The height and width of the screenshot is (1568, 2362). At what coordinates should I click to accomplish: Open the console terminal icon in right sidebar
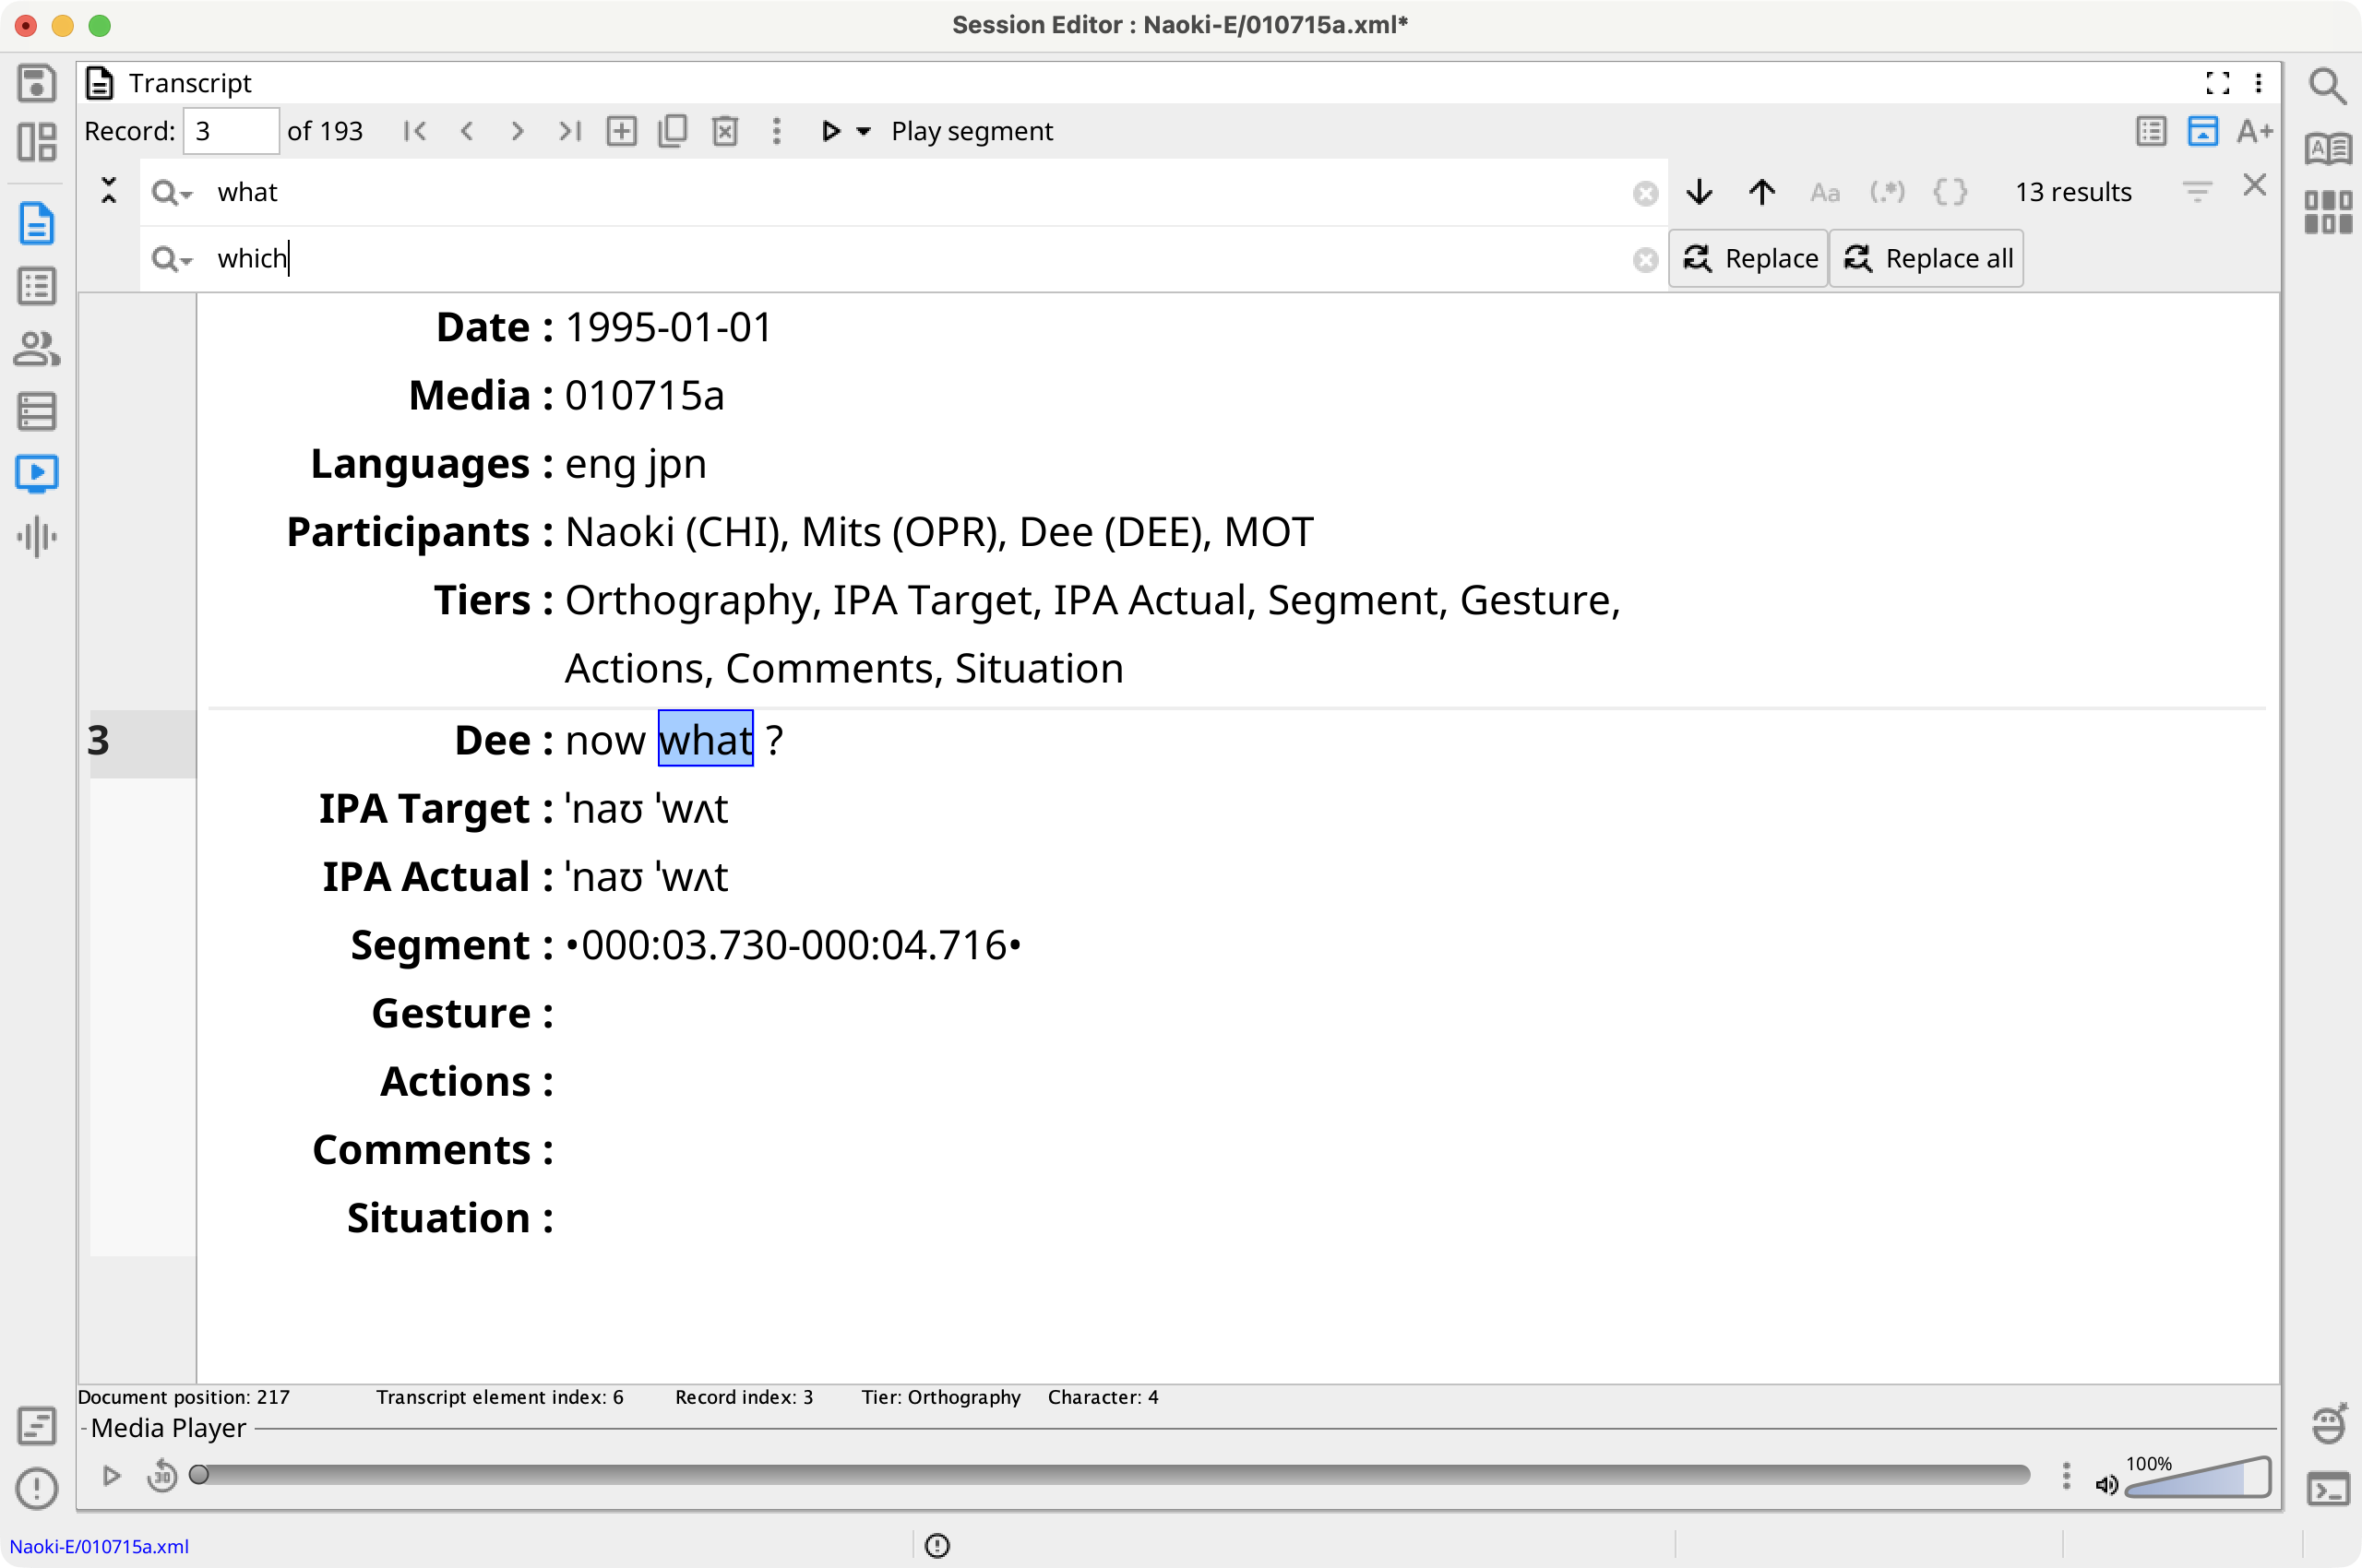[2328, 1490]
